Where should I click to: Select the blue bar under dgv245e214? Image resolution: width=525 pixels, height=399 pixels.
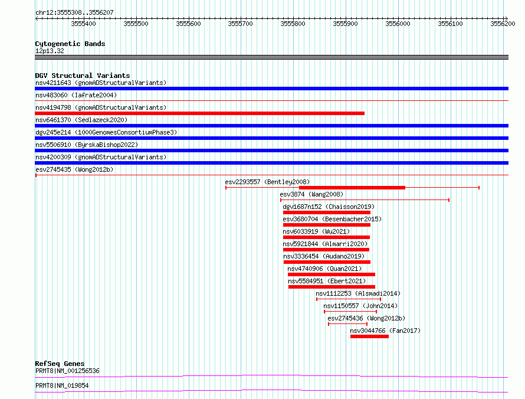271,138
